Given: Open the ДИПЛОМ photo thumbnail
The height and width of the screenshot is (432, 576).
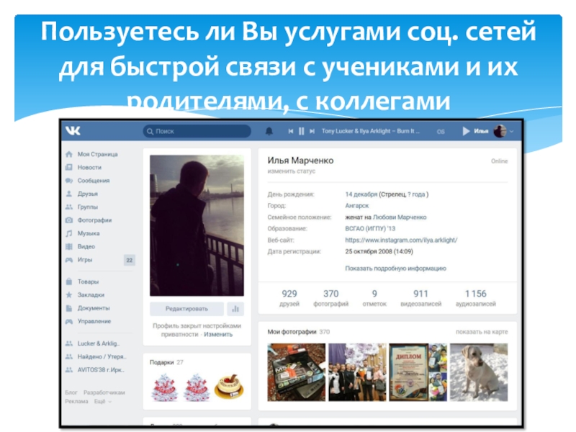Looking at the screenshot, I should (418, 372).
